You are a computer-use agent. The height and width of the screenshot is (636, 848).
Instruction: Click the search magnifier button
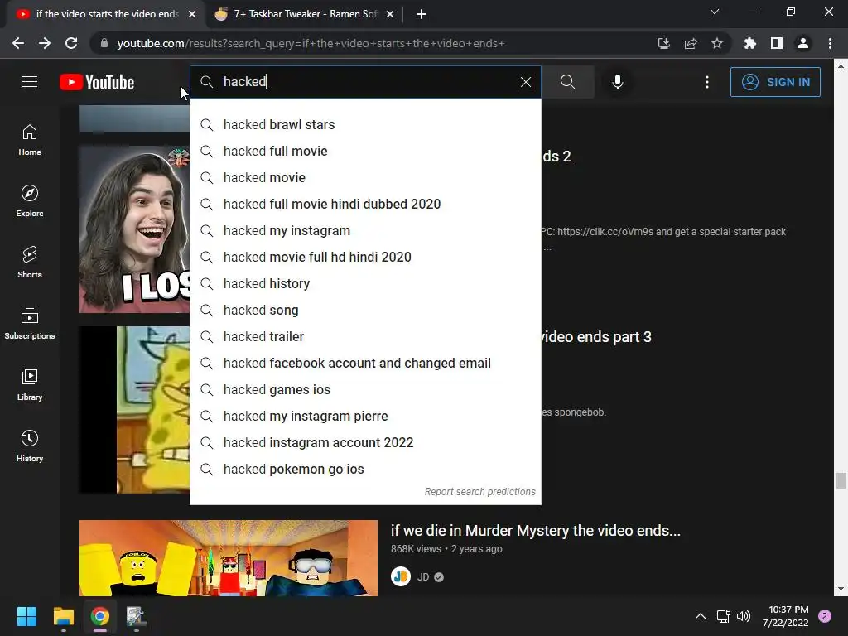pos(567,82)
